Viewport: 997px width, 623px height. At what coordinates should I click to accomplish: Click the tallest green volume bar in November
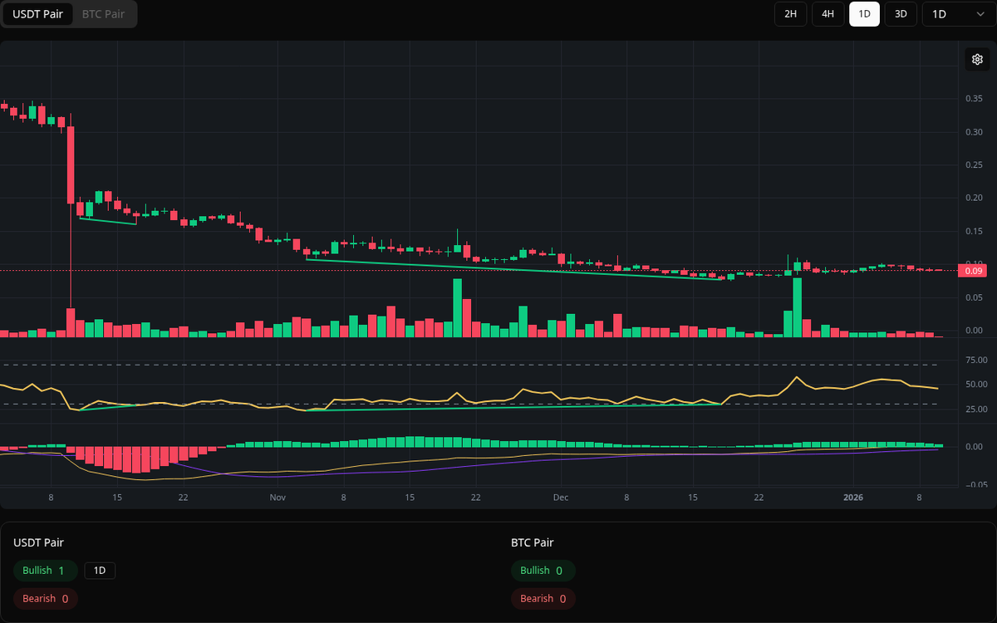[457, 307]
